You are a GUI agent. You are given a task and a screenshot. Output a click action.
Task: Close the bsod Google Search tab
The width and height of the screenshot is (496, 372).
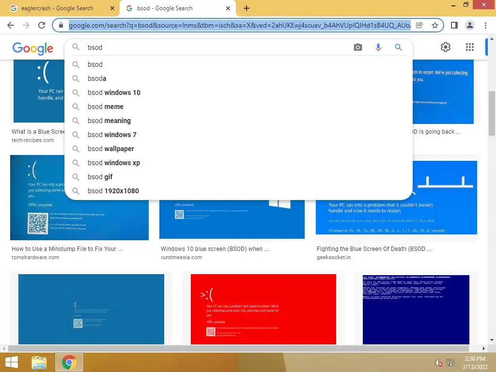pyautogui.click(x=228, y=9)
